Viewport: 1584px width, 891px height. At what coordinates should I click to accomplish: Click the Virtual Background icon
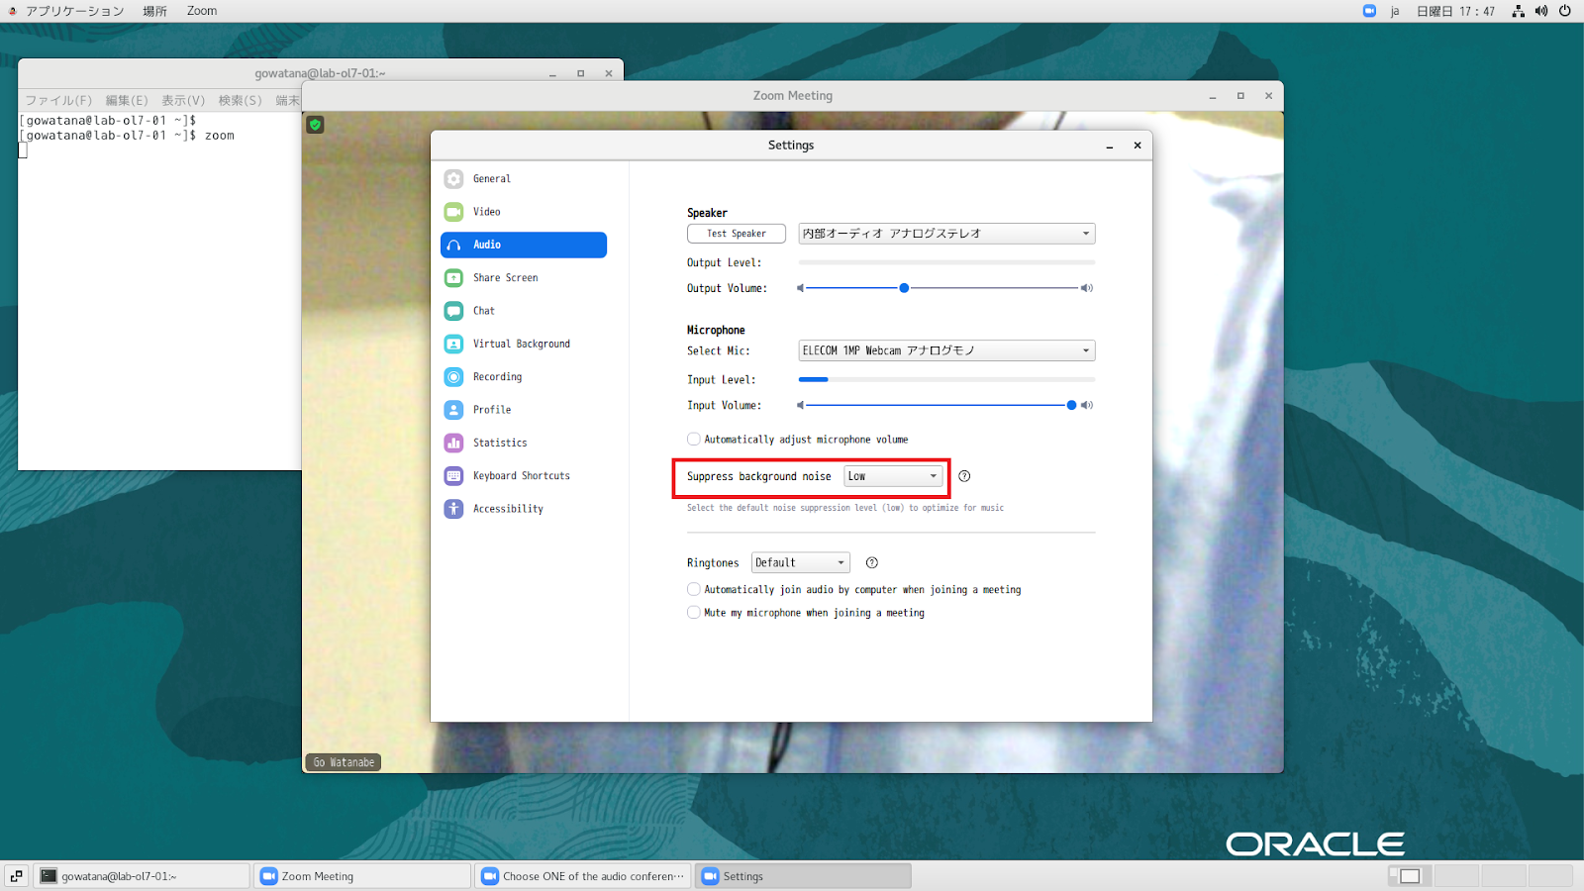(453, 344)
